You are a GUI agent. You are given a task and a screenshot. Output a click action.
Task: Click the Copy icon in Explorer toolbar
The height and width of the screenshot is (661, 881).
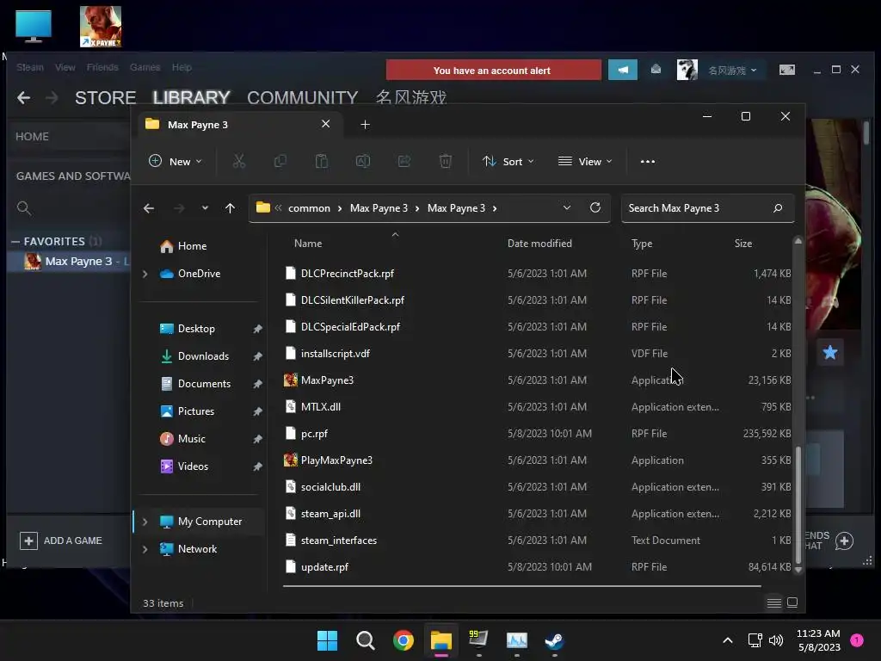pyautogui.click(x=280, y=161)
